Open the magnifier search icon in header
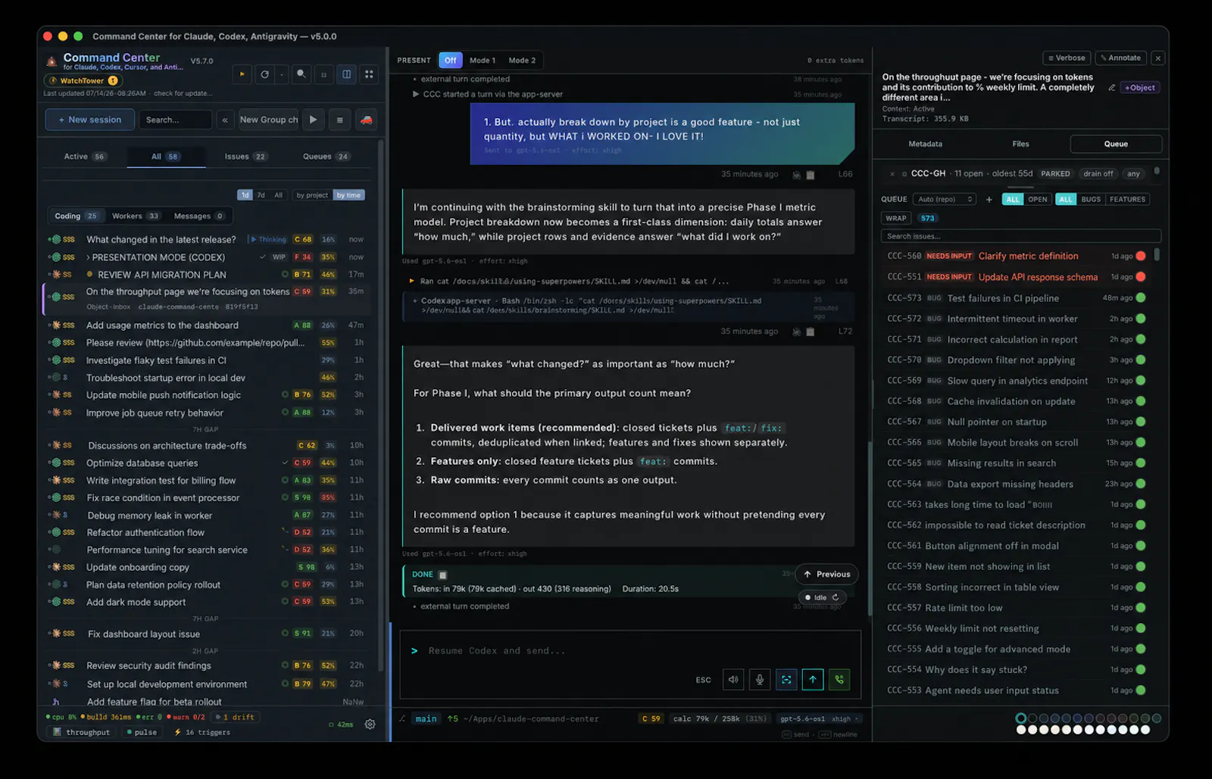This screenshot has width=1212, height=779. pos(301,74)
